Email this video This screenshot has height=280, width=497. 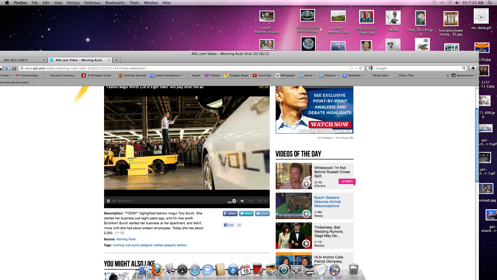tap(262, 213)
